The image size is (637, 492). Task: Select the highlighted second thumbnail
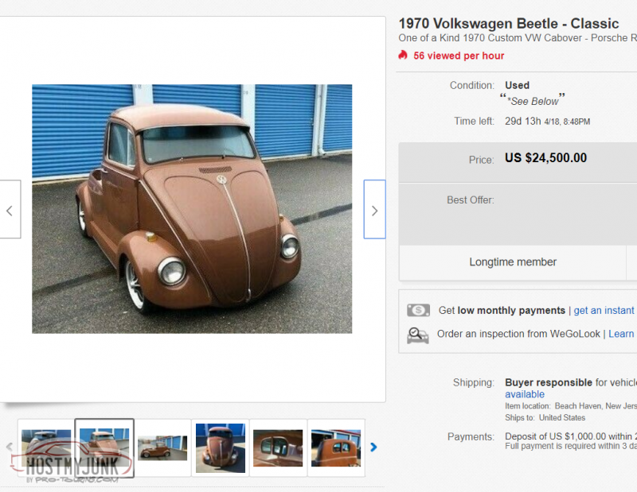(x=104, y=447)
